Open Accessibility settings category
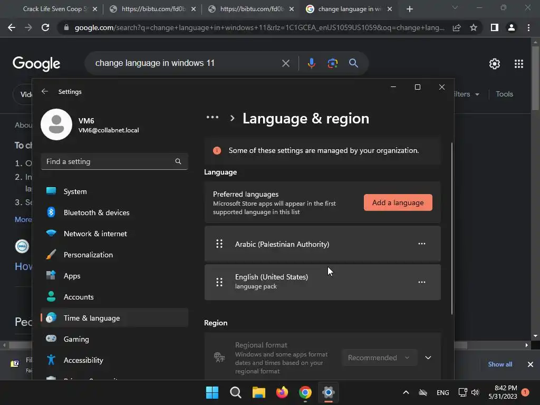The height and width of the screenshot is (405, 540). point(114,360)
